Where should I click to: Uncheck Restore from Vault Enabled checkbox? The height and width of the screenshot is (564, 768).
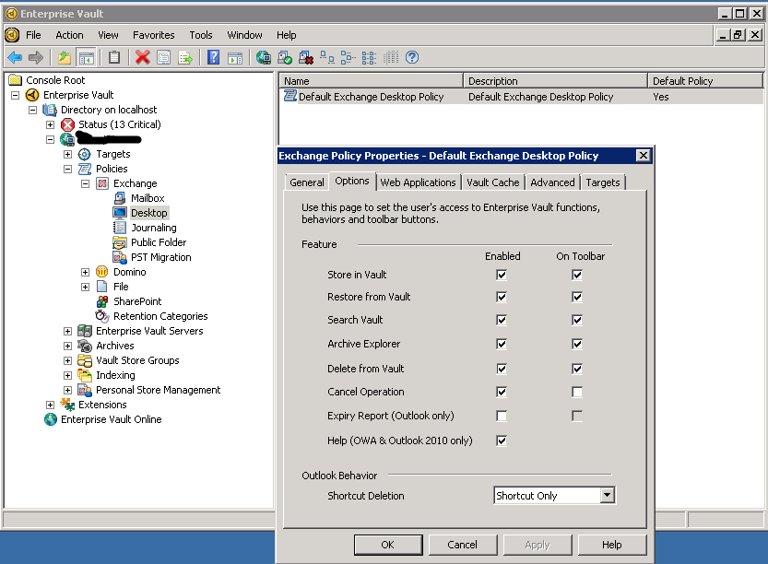(x=502, y=297)
